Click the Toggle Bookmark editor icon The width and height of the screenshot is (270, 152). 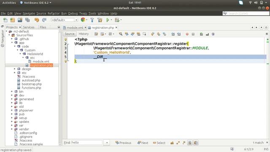[x=165, y=34]
